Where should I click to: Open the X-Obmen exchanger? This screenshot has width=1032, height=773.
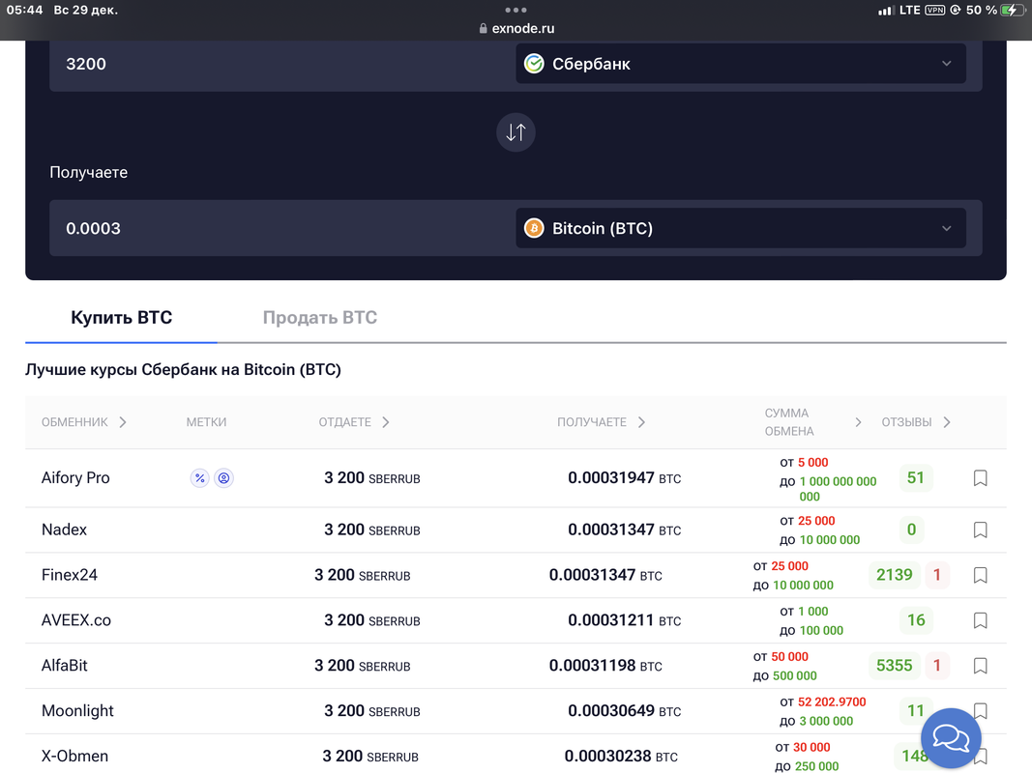pyautogui.click(x=75, y=757)
